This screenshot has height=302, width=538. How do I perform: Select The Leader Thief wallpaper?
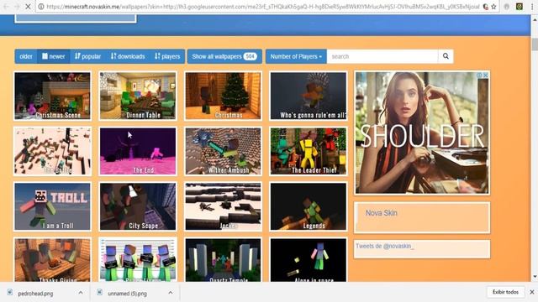click(309, 151)
